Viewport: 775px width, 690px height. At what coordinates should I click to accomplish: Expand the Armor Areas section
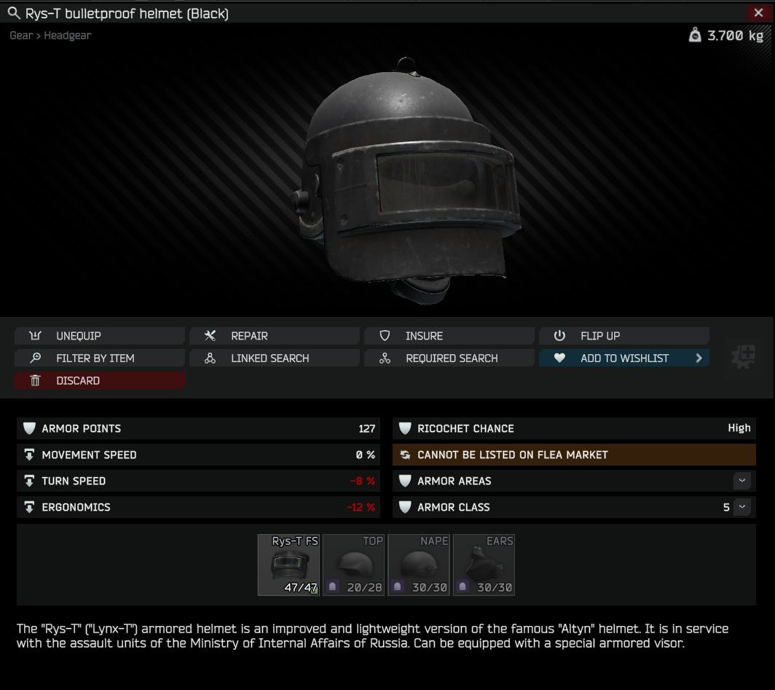pos(742,480)
